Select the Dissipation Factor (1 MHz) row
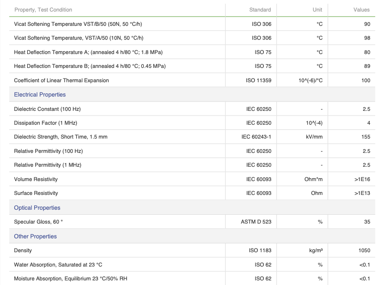The height and width of the screenshot is (285, 384). (192, 123)
